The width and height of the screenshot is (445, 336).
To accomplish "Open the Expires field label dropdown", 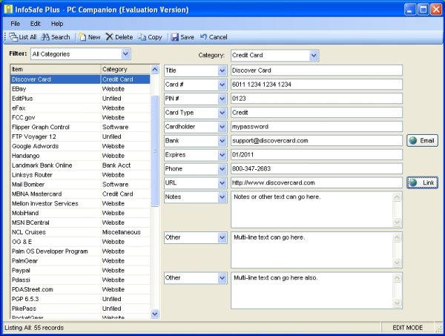I will tap(222, 154).
